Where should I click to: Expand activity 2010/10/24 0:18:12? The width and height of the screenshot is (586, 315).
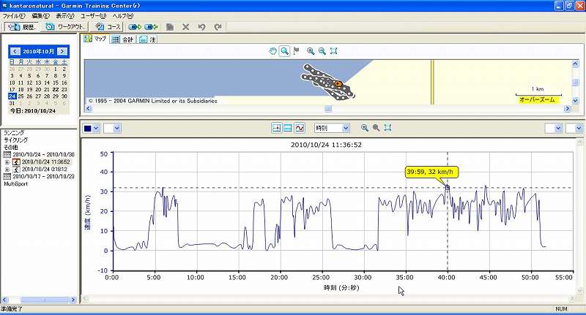coord(7,170)
